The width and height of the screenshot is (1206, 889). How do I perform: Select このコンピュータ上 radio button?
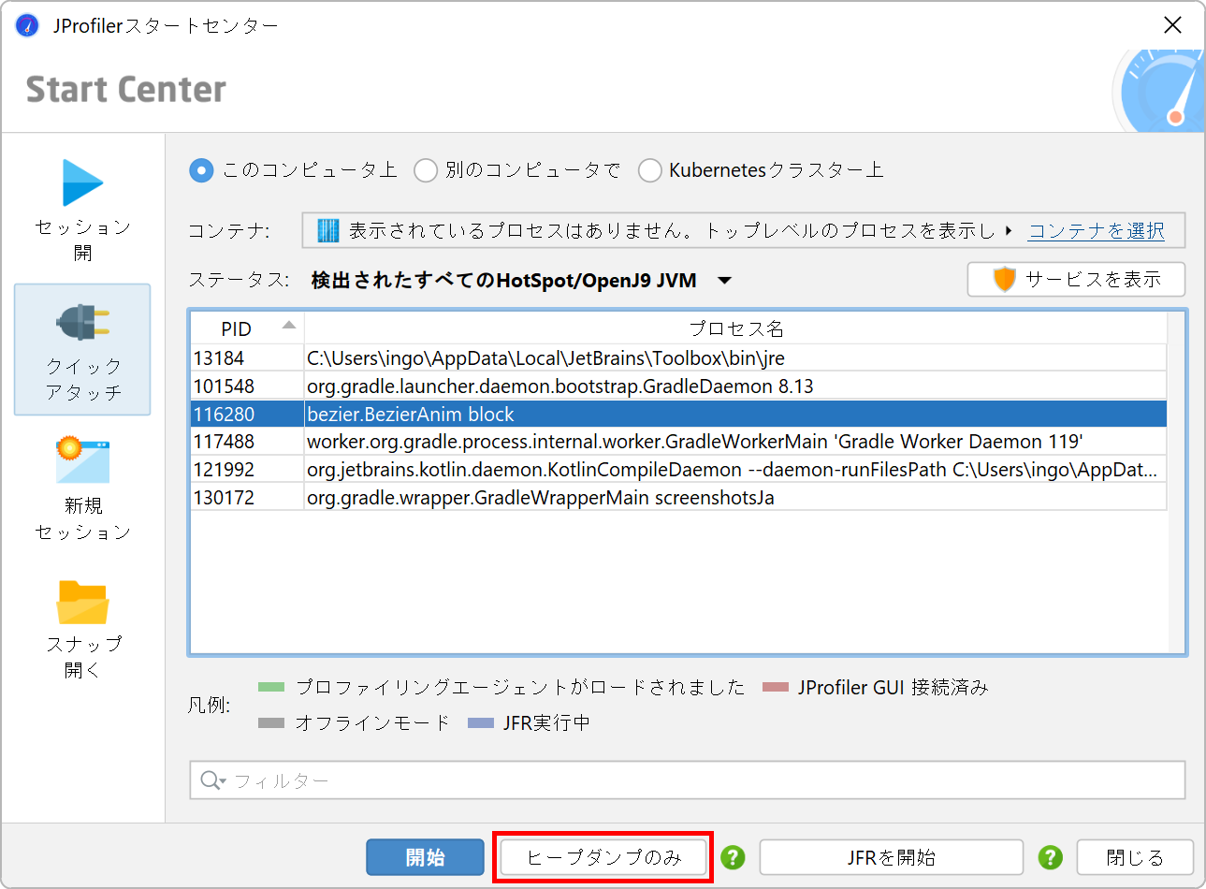pos(201,170)
